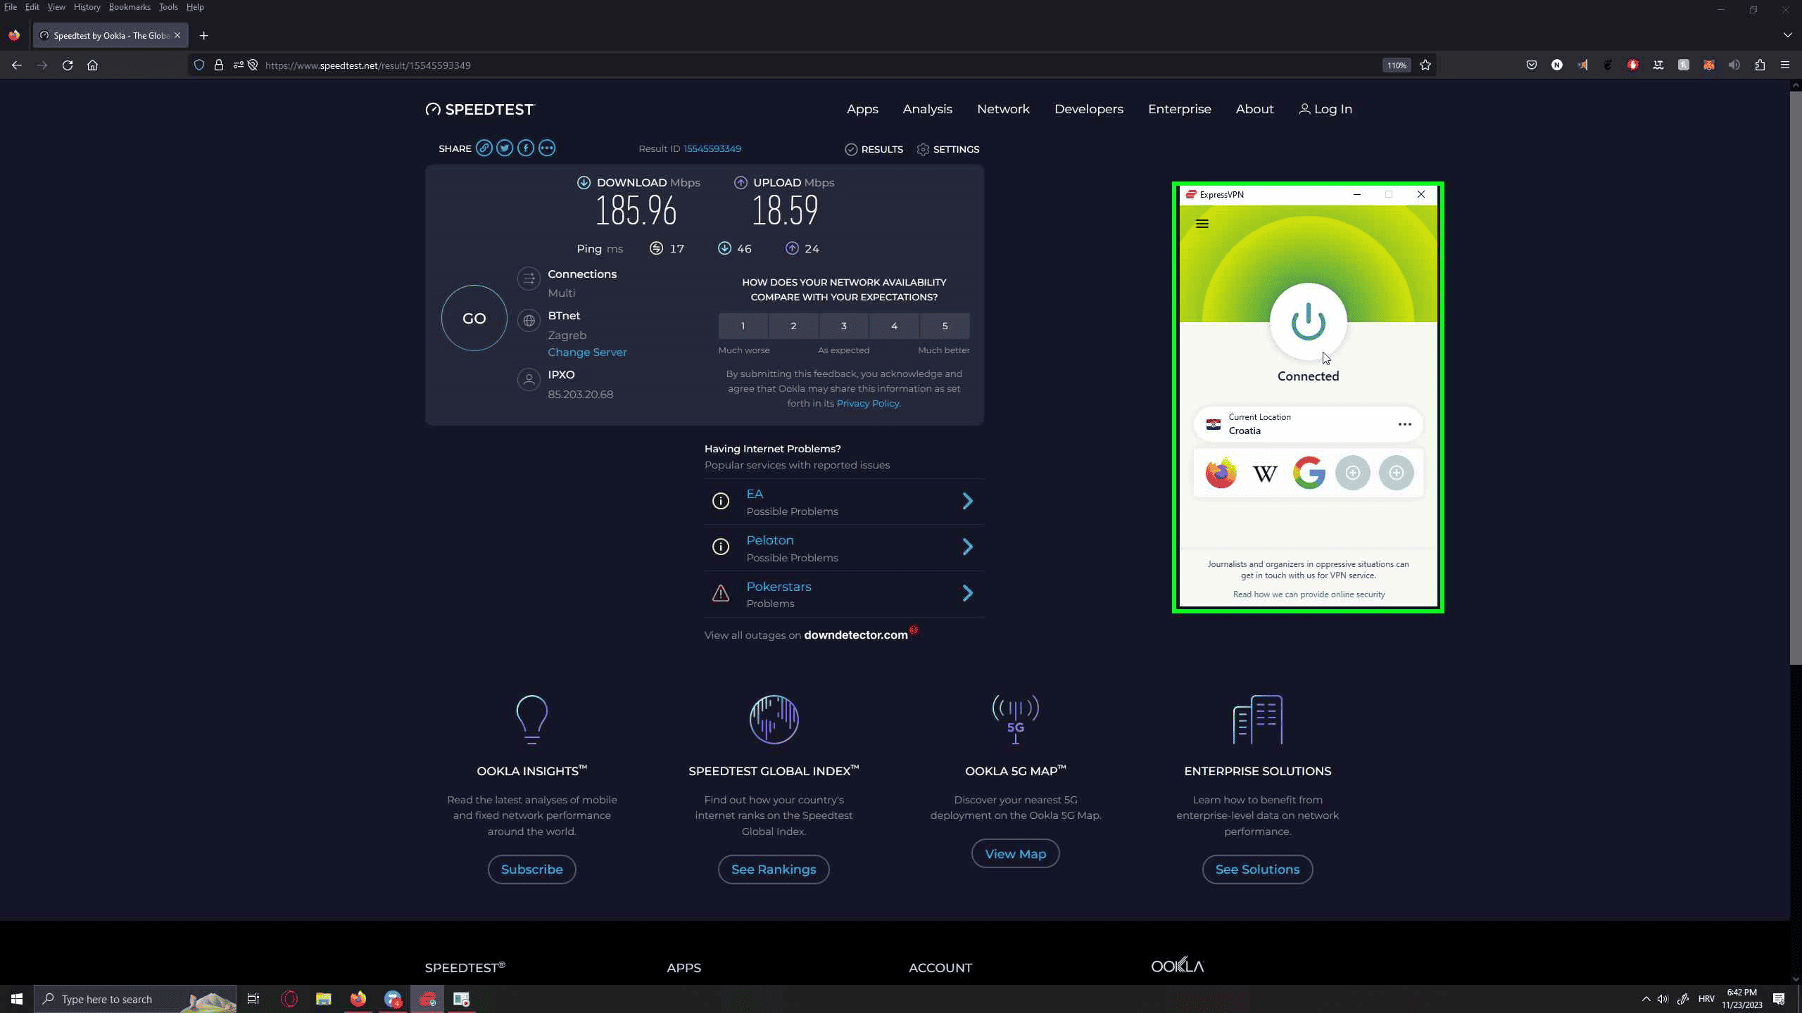The width and height of the screenshot is (1802, 1013).
Task: Share result on Twitter
Action: click(x=505, y=148)
